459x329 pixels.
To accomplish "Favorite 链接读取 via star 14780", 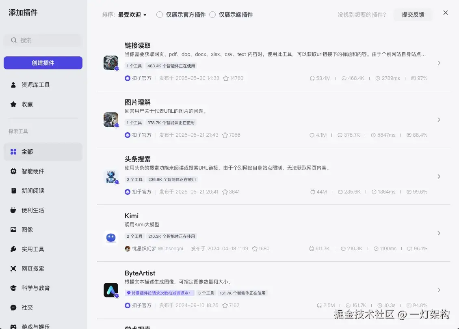I will 226,78.
